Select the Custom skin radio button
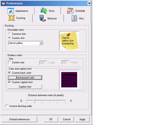153x125 pixels. coord(9,38)
